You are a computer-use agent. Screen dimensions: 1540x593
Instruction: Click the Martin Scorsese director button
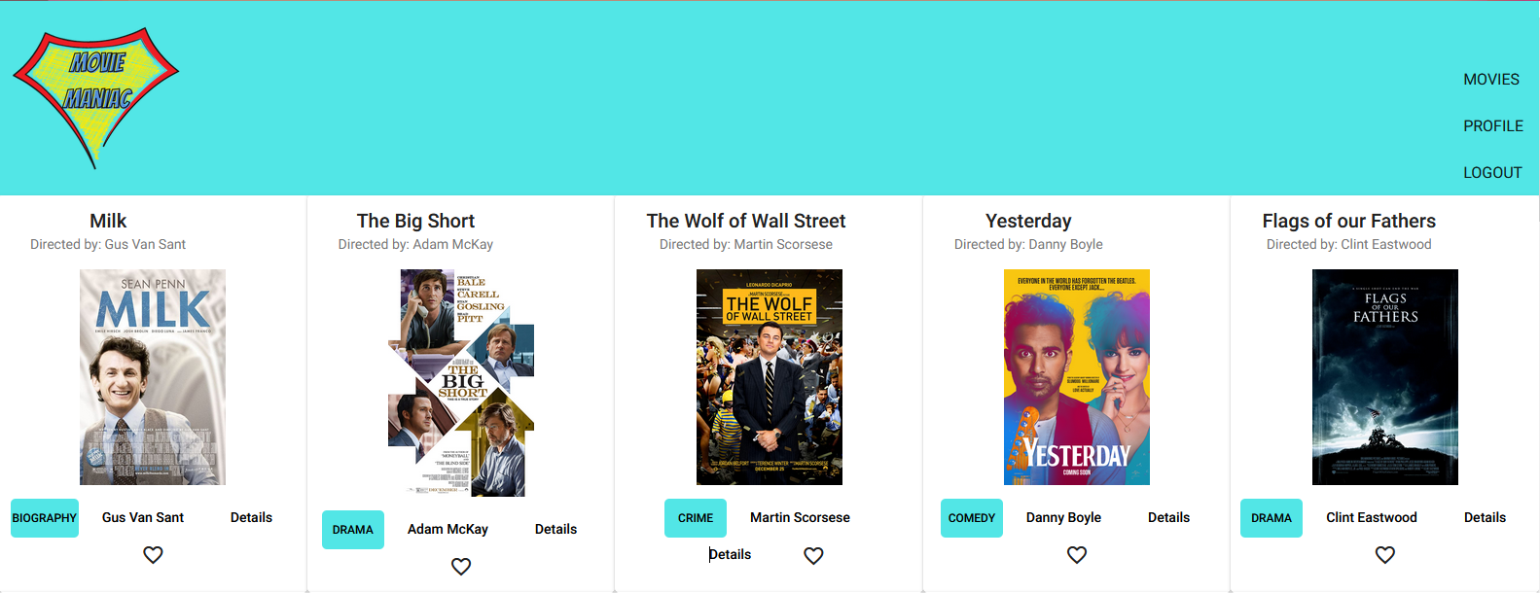click(x=800, y=518)
